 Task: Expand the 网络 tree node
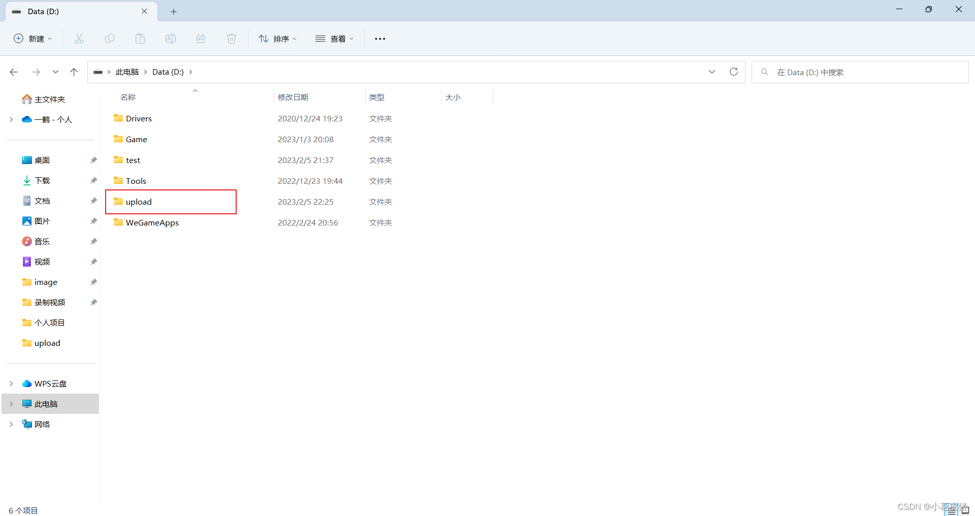11,424
